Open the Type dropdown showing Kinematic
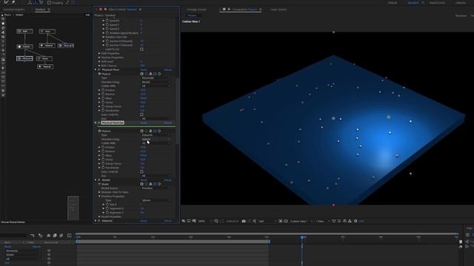This screenshot has height=266, width=474. click(x=156, y=78)
